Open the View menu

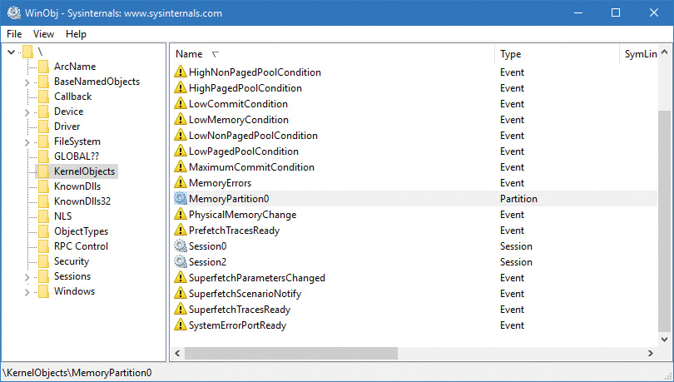click(x=43, y=34)
